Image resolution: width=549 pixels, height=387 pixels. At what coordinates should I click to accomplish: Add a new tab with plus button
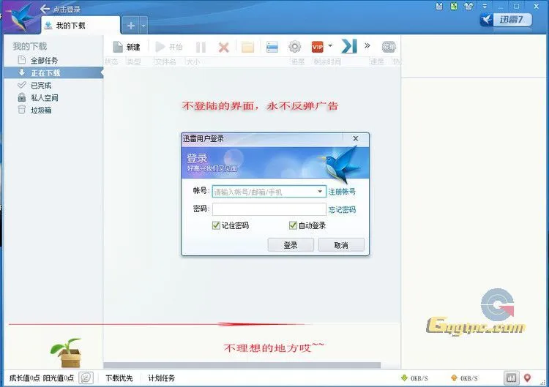click(x=131, y=26)
